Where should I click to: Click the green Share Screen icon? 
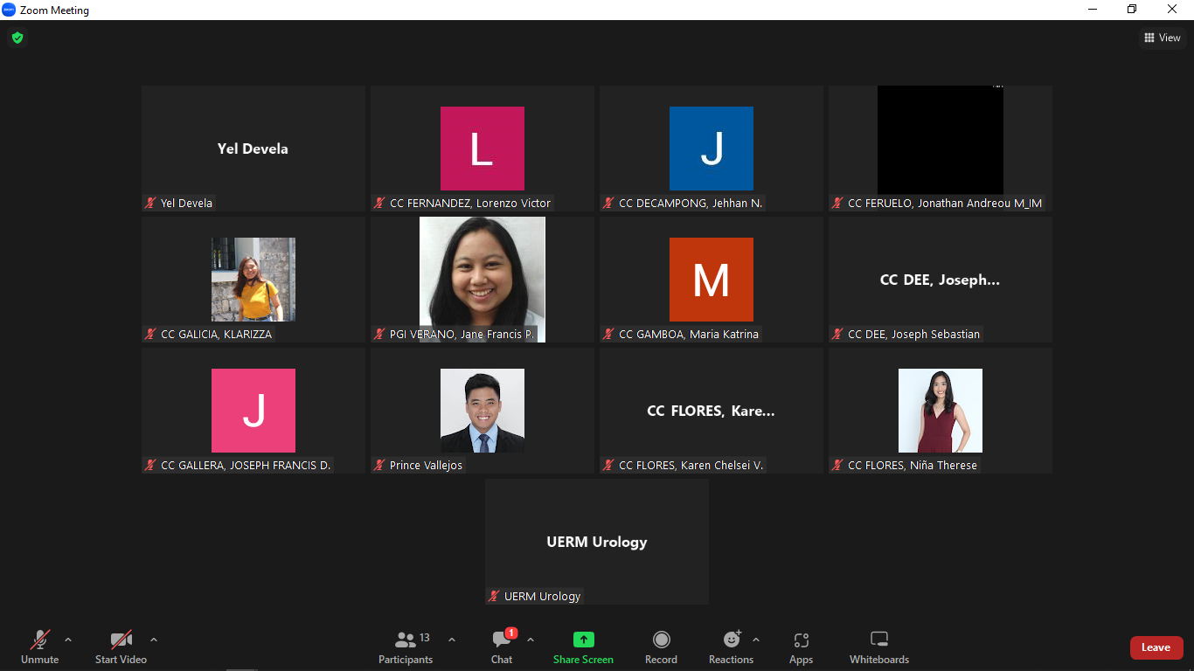pos(583,640)
